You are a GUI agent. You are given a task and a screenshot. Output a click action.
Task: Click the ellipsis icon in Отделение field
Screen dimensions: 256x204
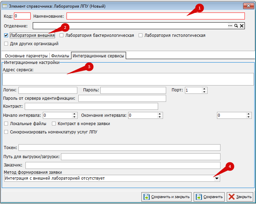[230, 26]
